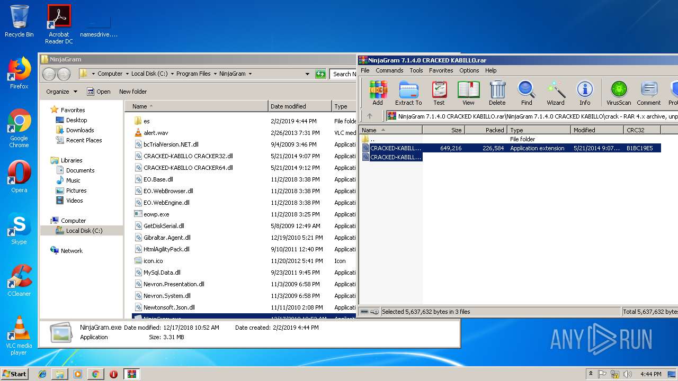
Task: Click the Delete toolbar icon in WinRAR
Action: (497, 93)
